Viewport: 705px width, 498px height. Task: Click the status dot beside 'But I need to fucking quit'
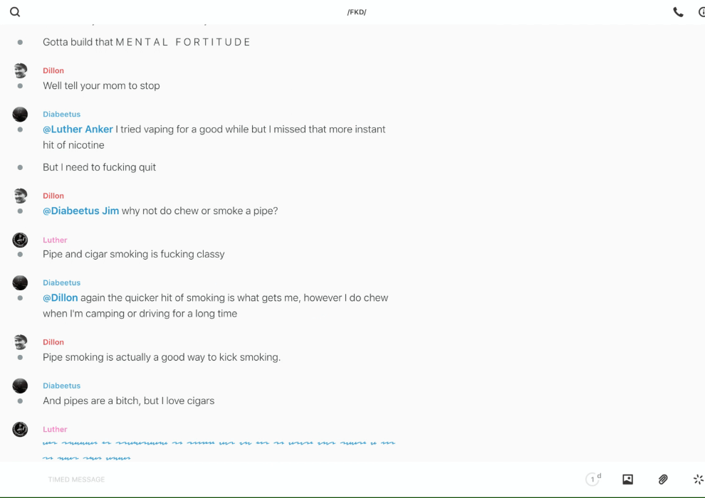[20, 168]
